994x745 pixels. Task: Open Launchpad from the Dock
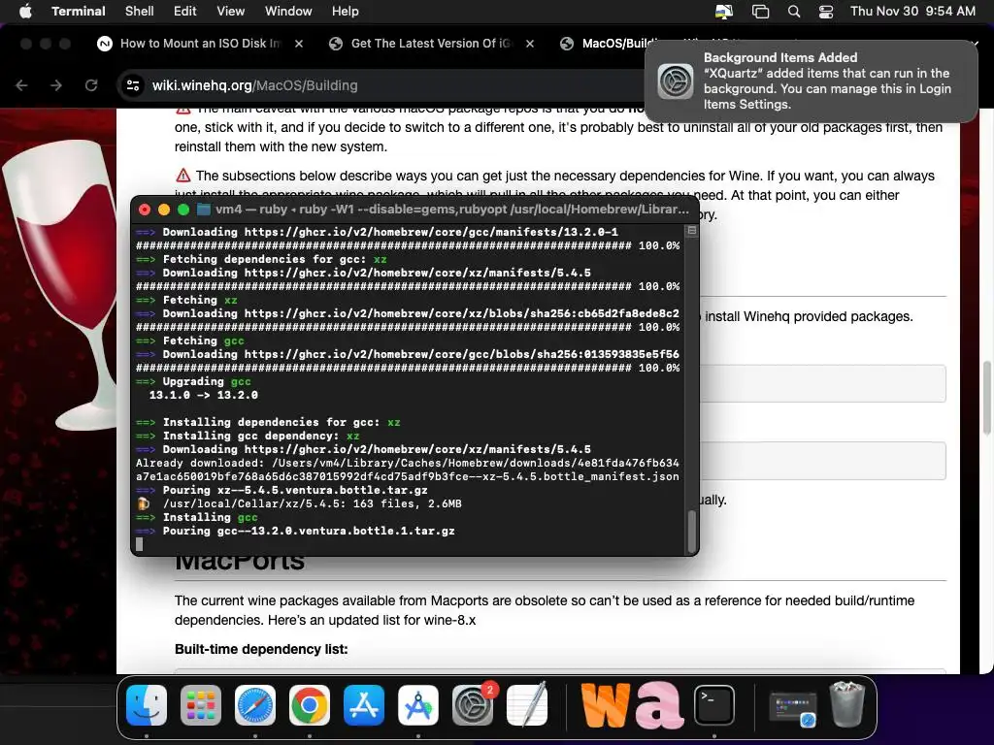click(x=200, y=705)
